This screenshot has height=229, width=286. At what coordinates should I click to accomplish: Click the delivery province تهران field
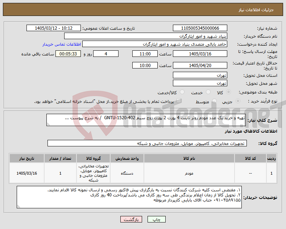200,75
